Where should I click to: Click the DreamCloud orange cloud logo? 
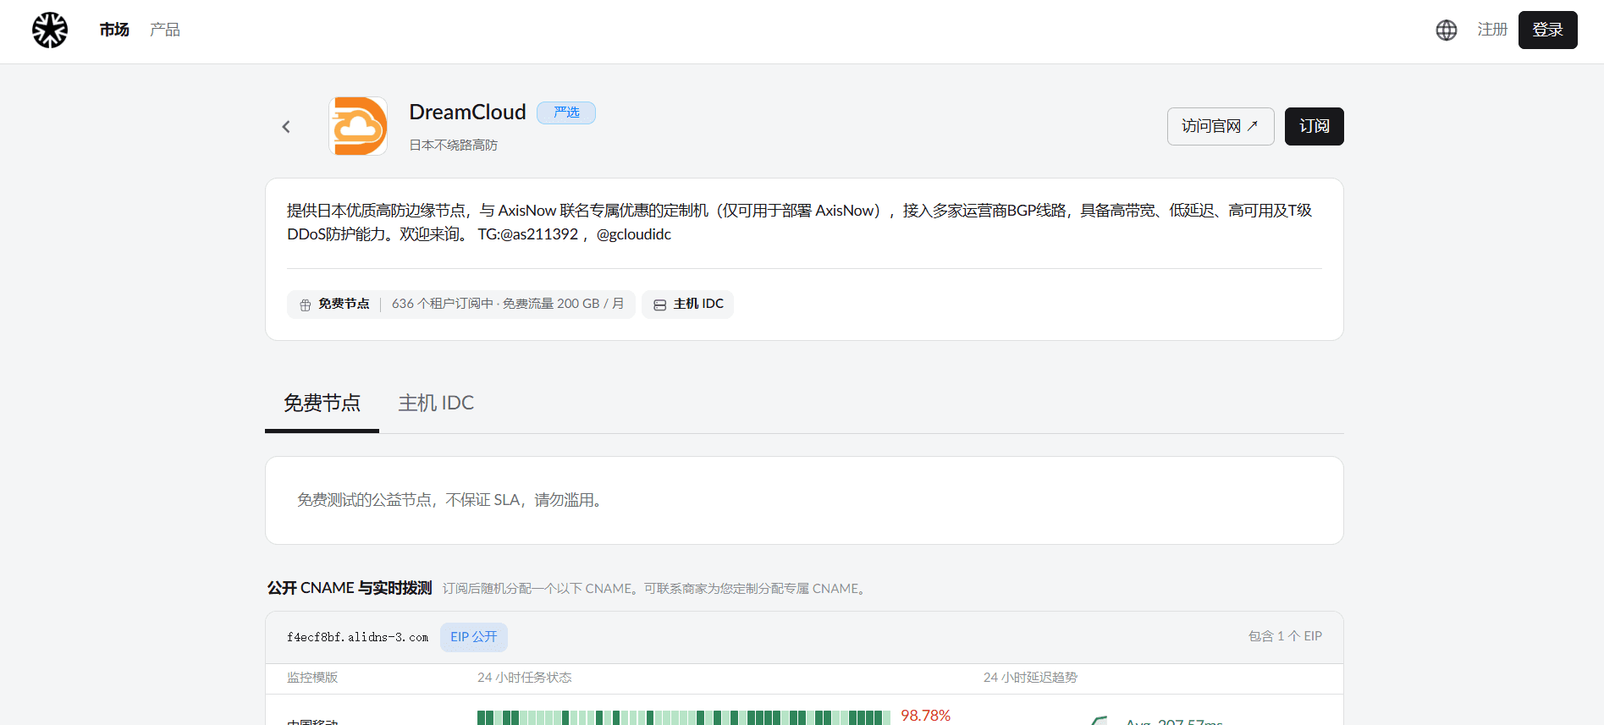(358, 126)
